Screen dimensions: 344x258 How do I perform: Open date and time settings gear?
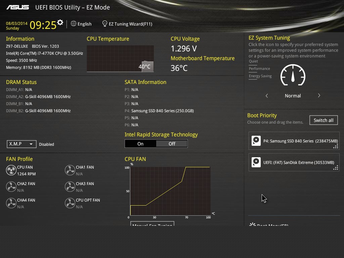pyautogui.click(x=60, y=23)
